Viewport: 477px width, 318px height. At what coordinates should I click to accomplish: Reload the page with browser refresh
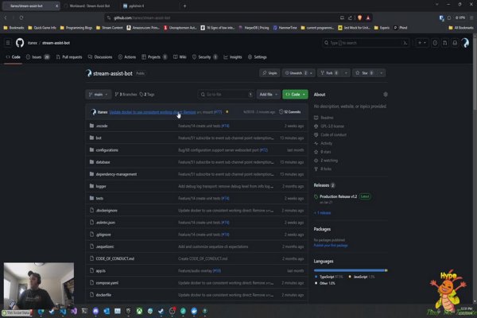[x=21, y=17]
